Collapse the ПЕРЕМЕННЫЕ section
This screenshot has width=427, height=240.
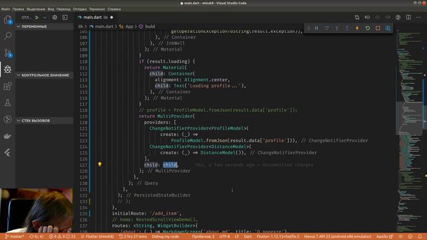[x=45, y=27]
